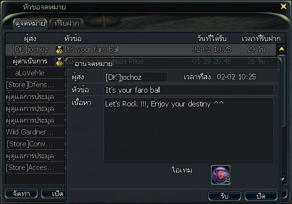Click ปิด button to close letter
This screenshot has height=204, width=292.
pyautogui.click(x=261, y=196)
